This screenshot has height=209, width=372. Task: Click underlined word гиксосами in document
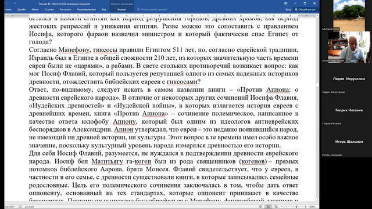(x=182, y=82)
